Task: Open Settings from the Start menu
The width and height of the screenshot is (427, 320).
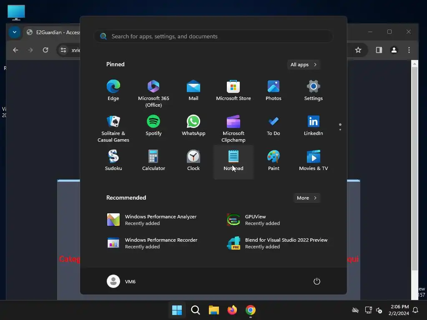Action: point(314,90)
